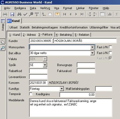
Task: Click the add row toolbar icon
Action: (44, 14)
